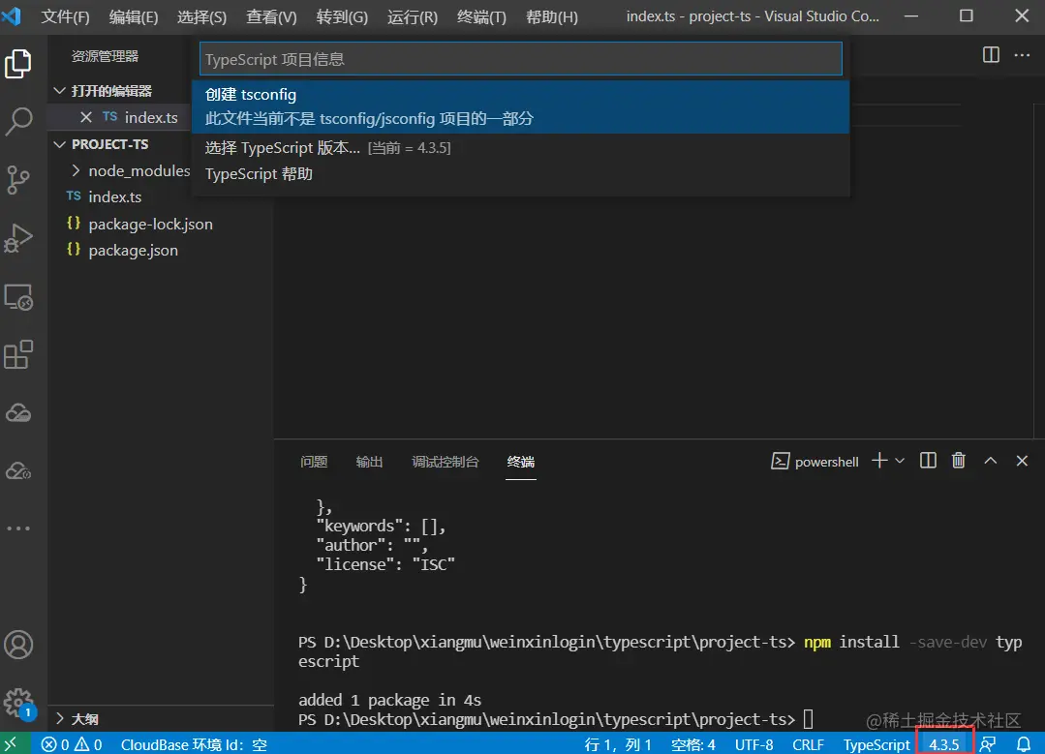Switch to the 调试控制台 tab
Viewport: 1045px width, 754px height.
(x=445, y=462)
